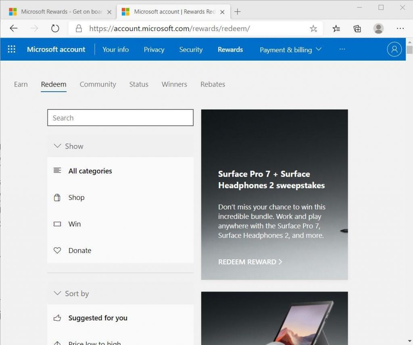The height and width of the screenshot is (345, 413).
Task: Collapse the Show filter section
Action: coord(57,146)
